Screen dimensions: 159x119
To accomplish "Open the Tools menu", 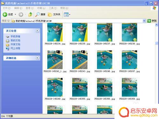I will coord(53,8).
